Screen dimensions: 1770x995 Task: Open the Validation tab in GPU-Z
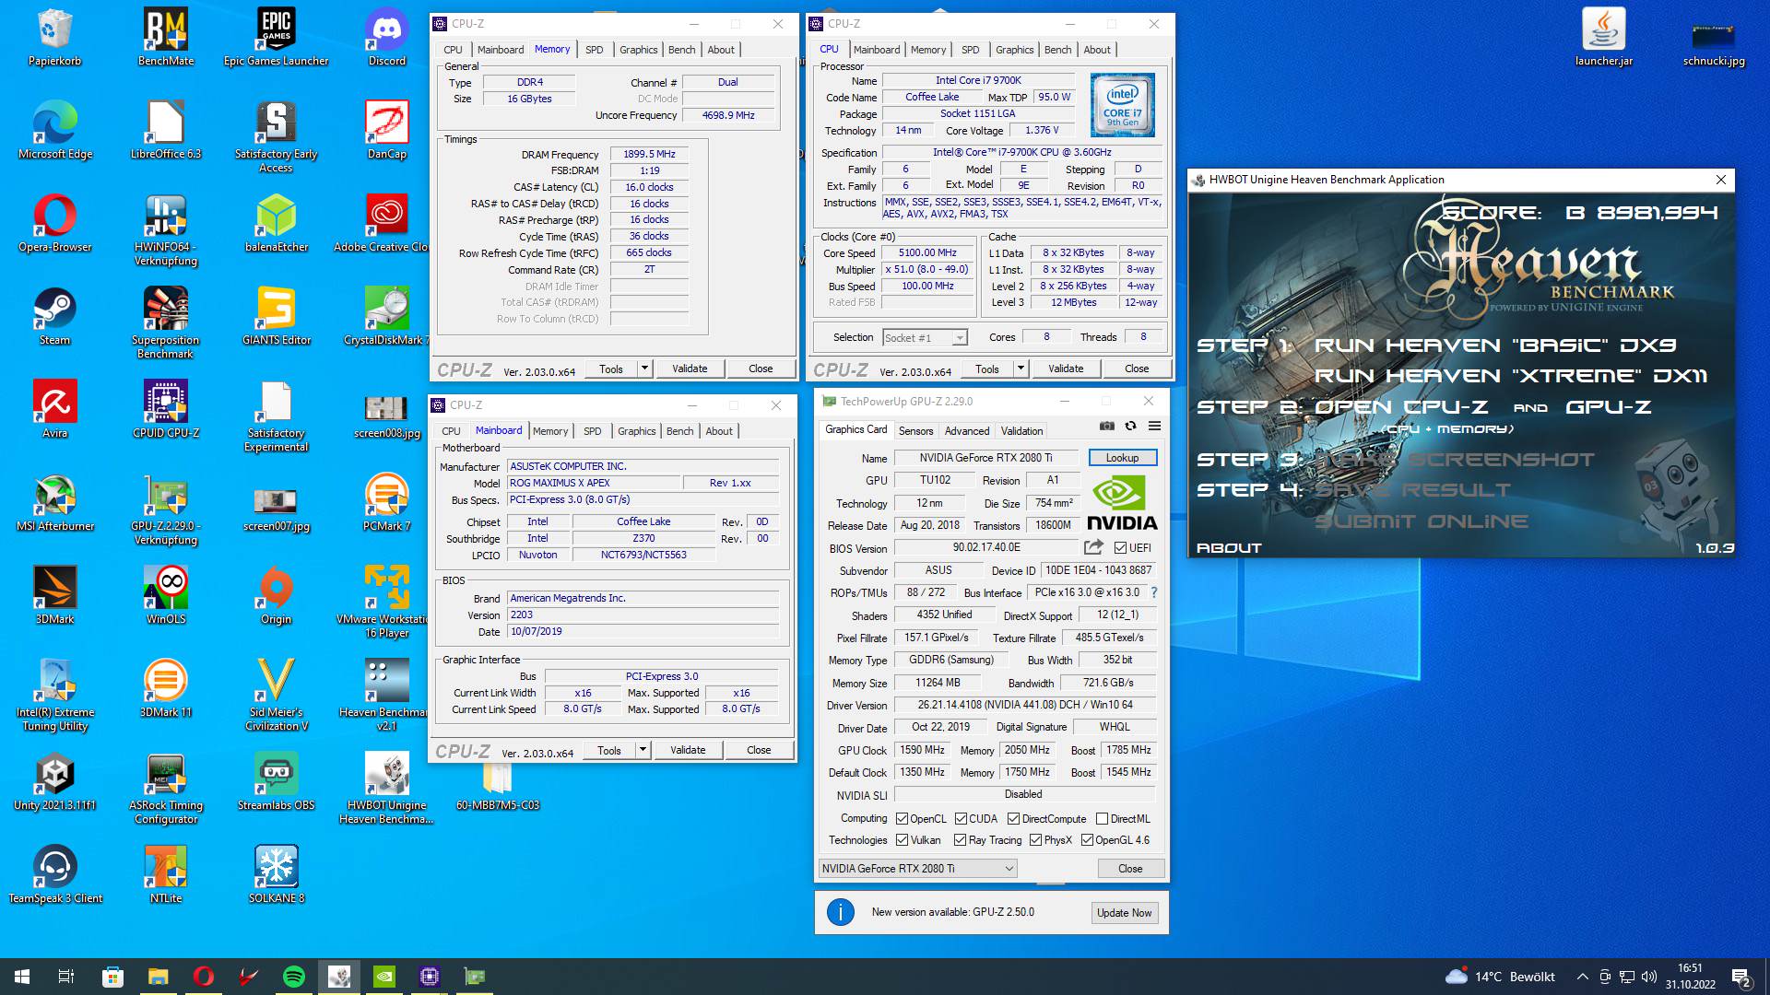click(1021, 430)
